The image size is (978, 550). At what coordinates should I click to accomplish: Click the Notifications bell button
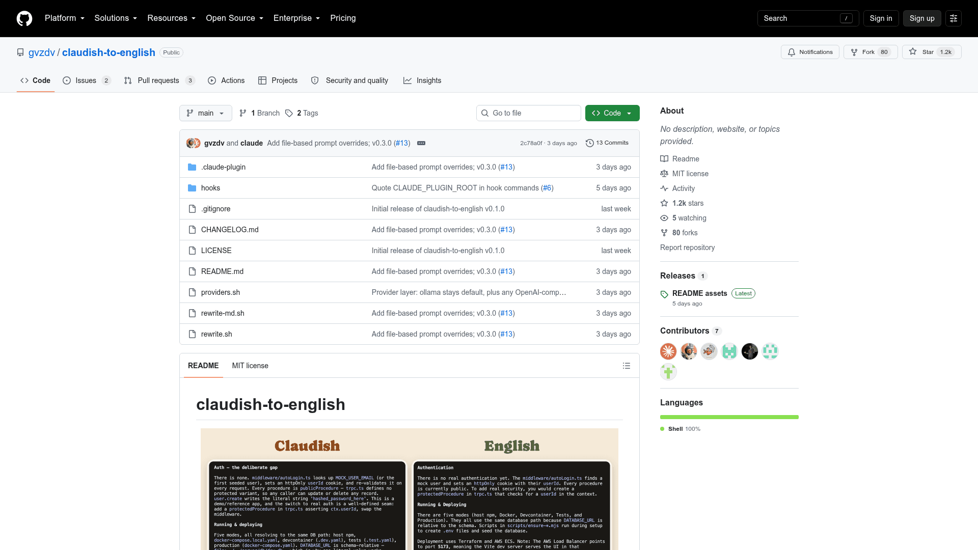(x=810, y=52)
